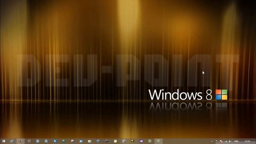
Task: Open the Windows Start button
Action: pos(4,141)
